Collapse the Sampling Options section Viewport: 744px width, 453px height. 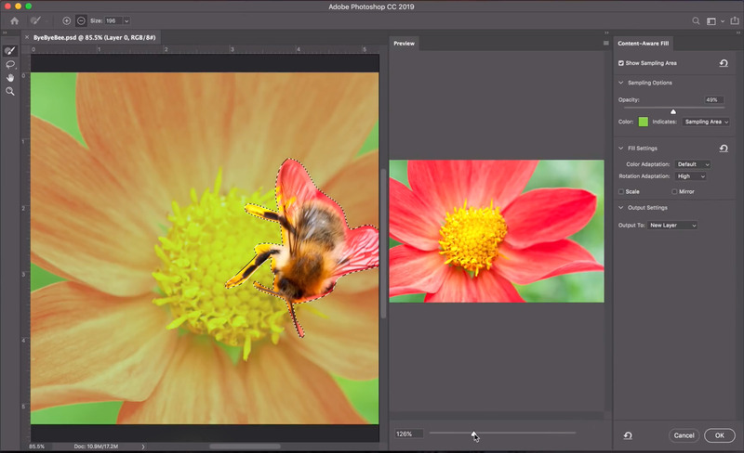click(x=621, y=83)
